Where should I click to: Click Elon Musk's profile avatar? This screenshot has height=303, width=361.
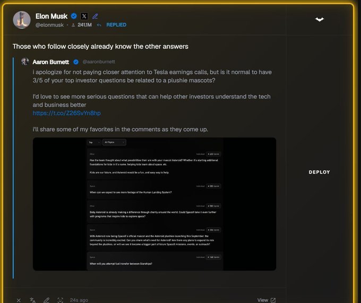point(22,20)
